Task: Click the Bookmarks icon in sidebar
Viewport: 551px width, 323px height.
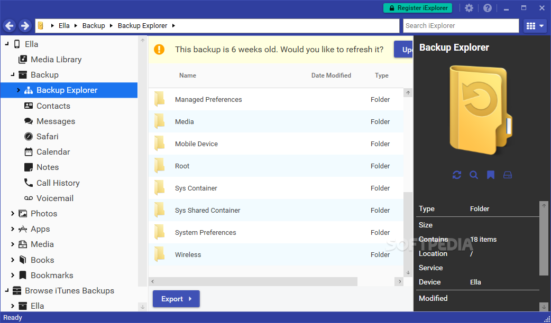Action: point(23,275)
